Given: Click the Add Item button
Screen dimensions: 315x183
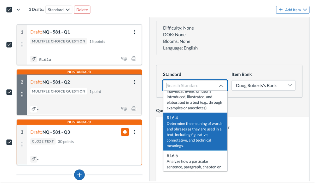Looking at the screenshot, I should click(x=292, y=10).
